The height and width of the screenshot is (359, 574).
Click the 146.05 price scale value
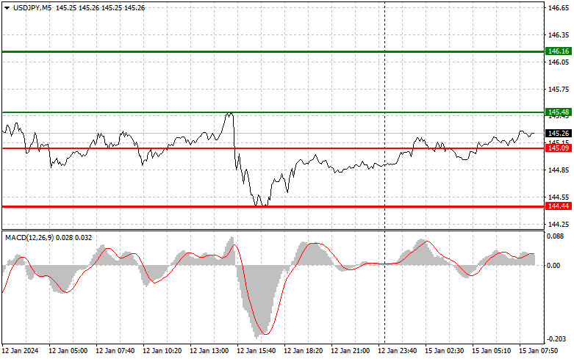pos(559,62)
